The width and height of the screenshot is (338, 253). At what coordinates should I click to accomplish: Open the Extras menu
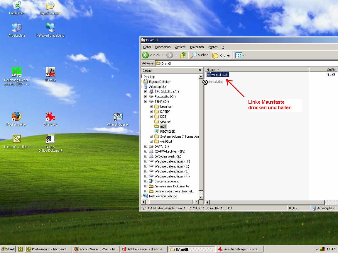coord(213,47)
